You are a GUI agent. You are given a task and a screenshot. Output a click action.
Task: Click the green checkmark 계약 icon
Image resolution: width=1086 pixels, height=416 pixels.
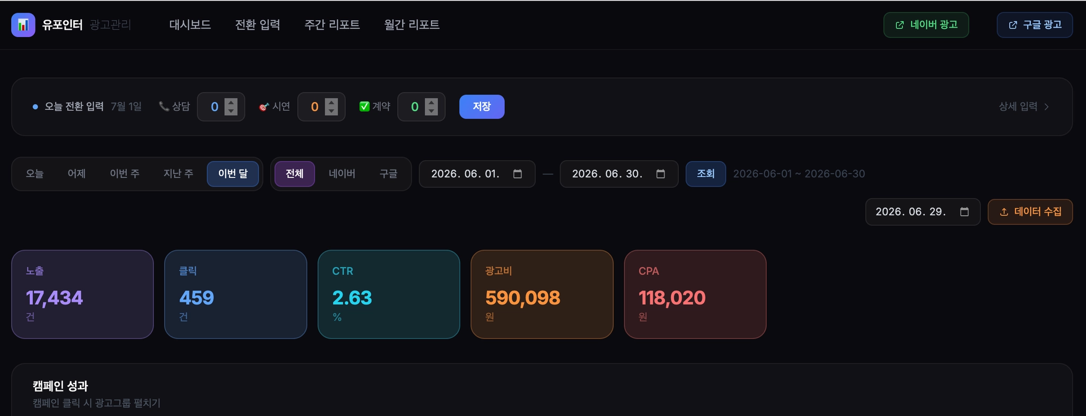click(364, 107)
